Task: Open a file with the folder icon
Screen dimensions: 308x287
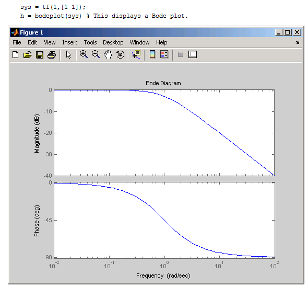Action: [x=27, y=55]
